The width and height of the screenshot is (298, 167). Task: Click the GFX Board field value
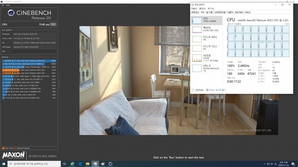35,47
